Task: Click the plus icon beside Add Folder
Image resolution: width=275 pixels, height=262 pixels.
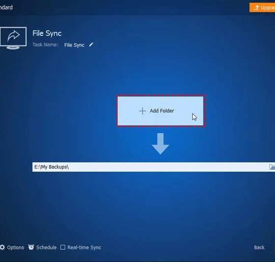Action: tap(142, 111)
